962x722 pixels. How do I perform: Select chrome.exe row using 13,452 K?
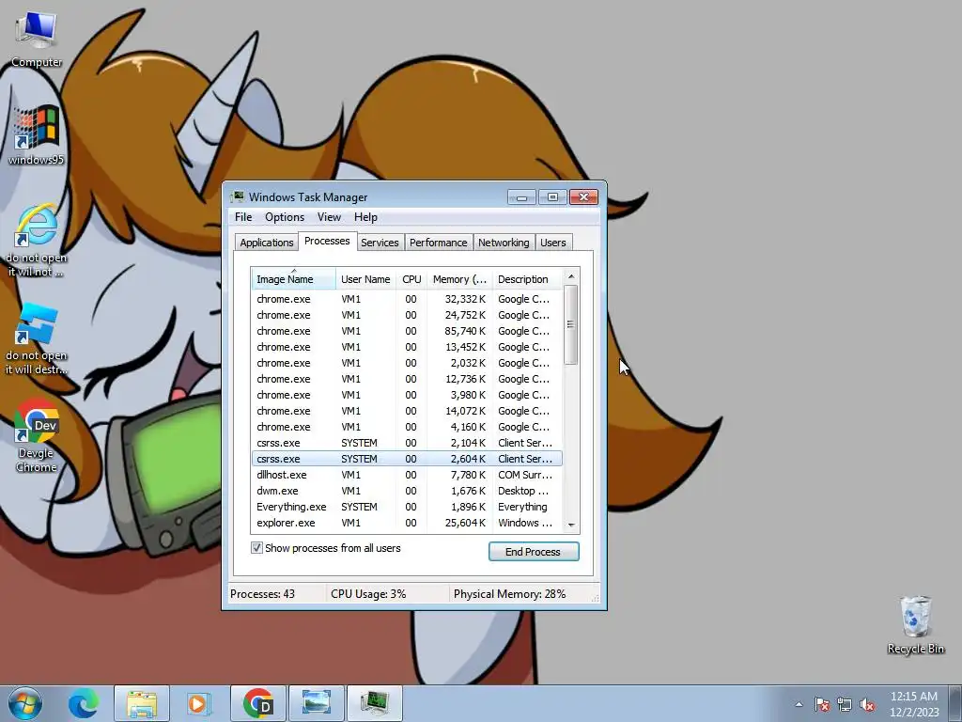[x=407, y=347]
